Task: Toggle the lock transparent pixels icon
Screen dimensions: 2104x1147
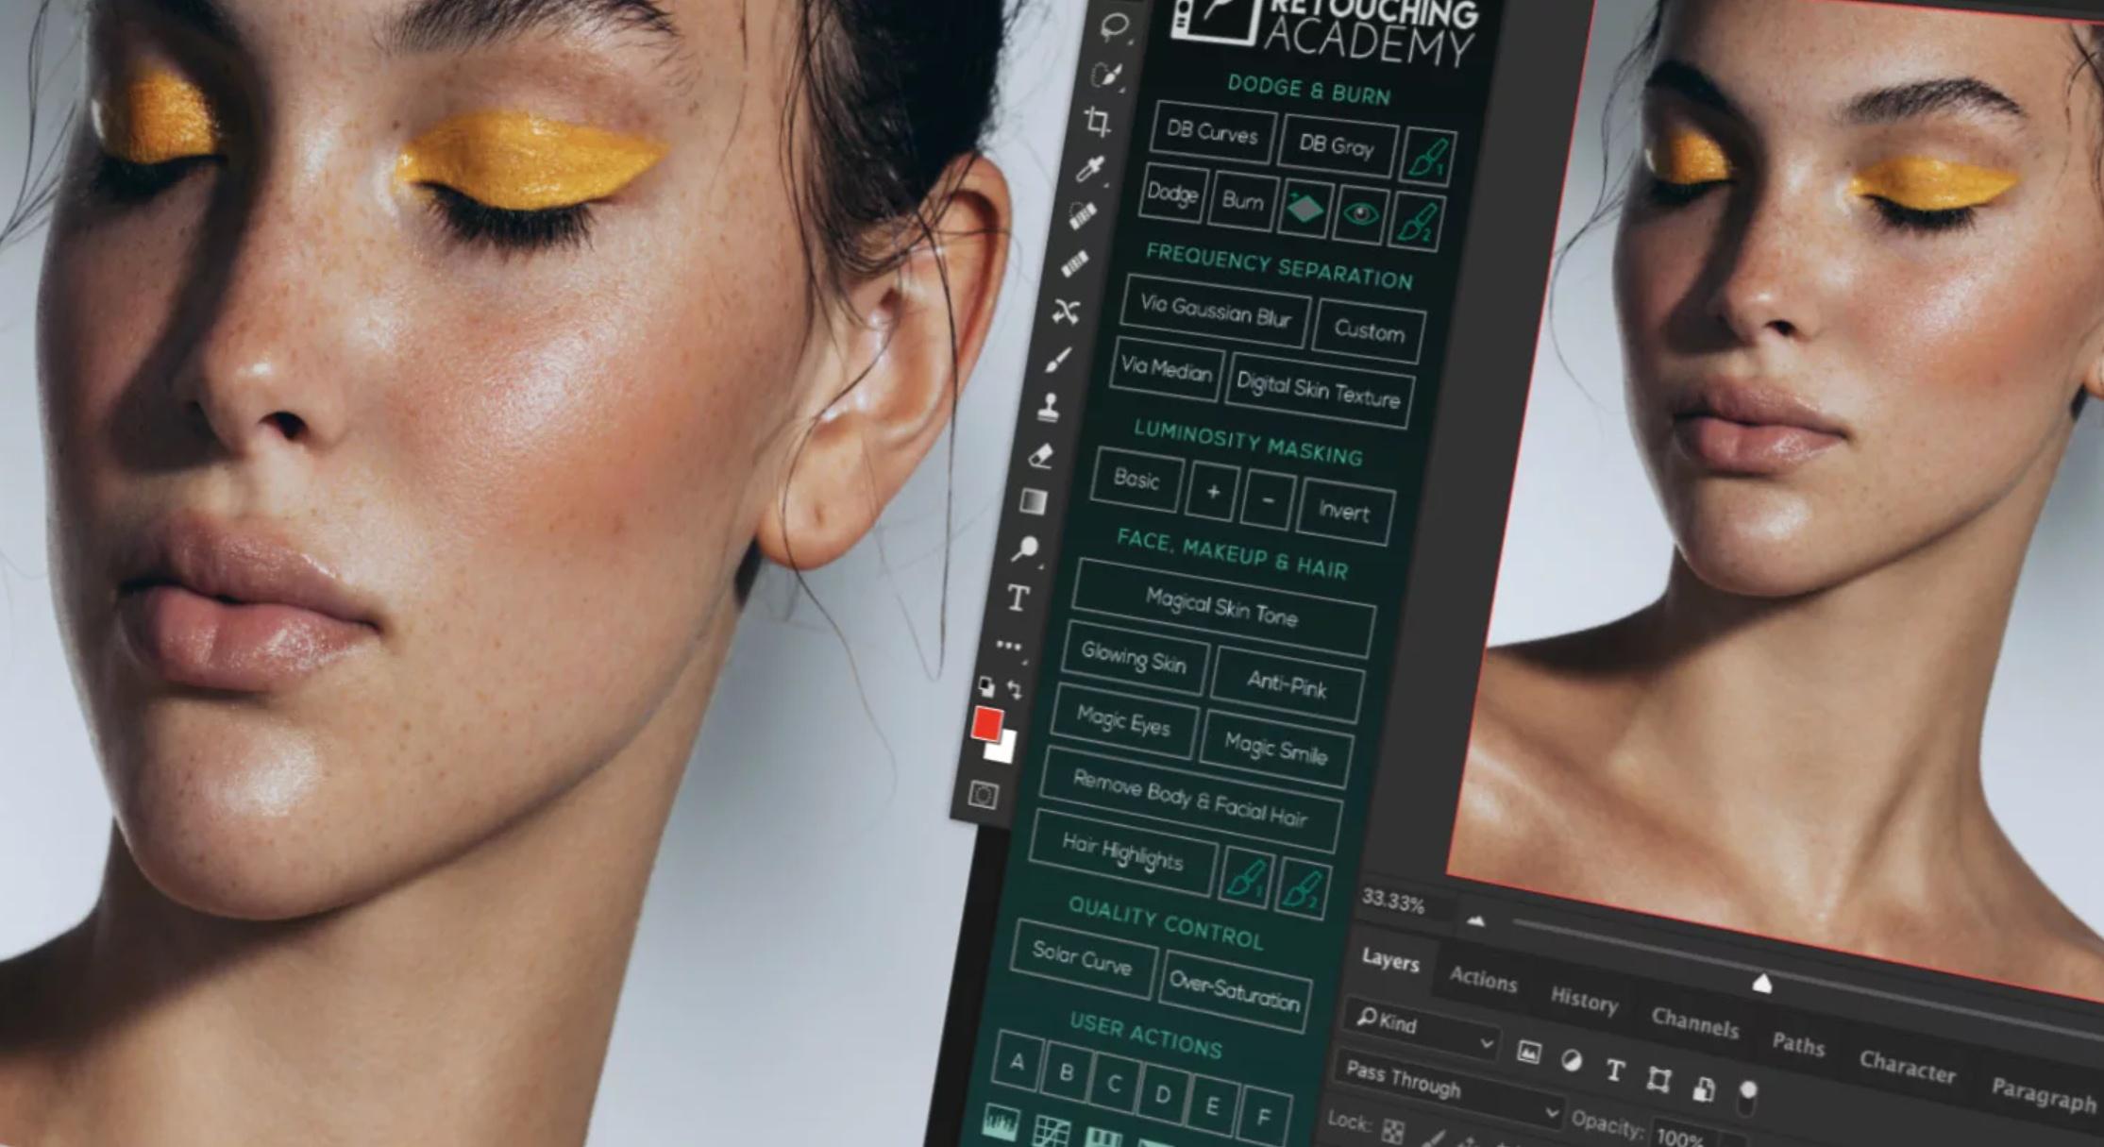Action: point(1392,1129)
